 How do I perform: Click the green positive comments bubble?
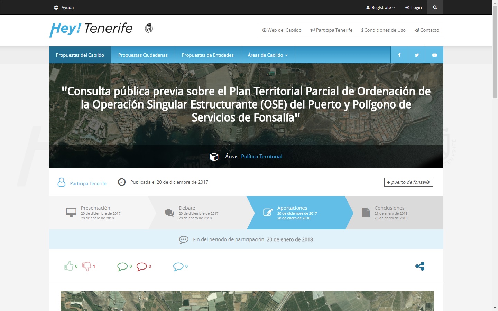point(122,266)
